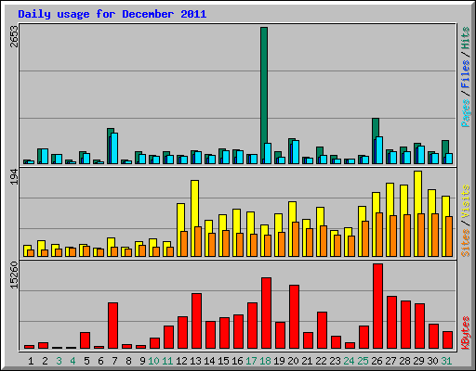The width and height of the screenshot is (476, 371).
Task: Click the day 9 axis label
Action: tap(142, 361)
